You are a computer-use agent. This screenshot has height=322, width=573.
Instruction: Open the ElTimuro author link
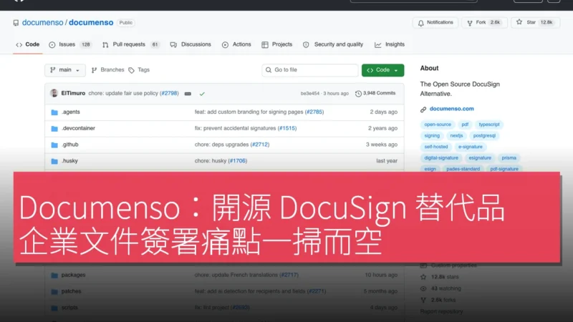click(73, 94)
